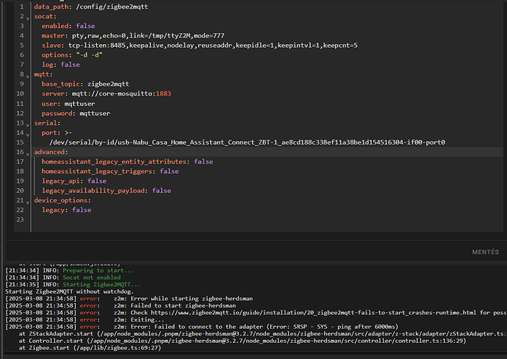This screenshot has width=507, height=359.
Task: Click the options "-d -d" value
Action: point(89,55)
